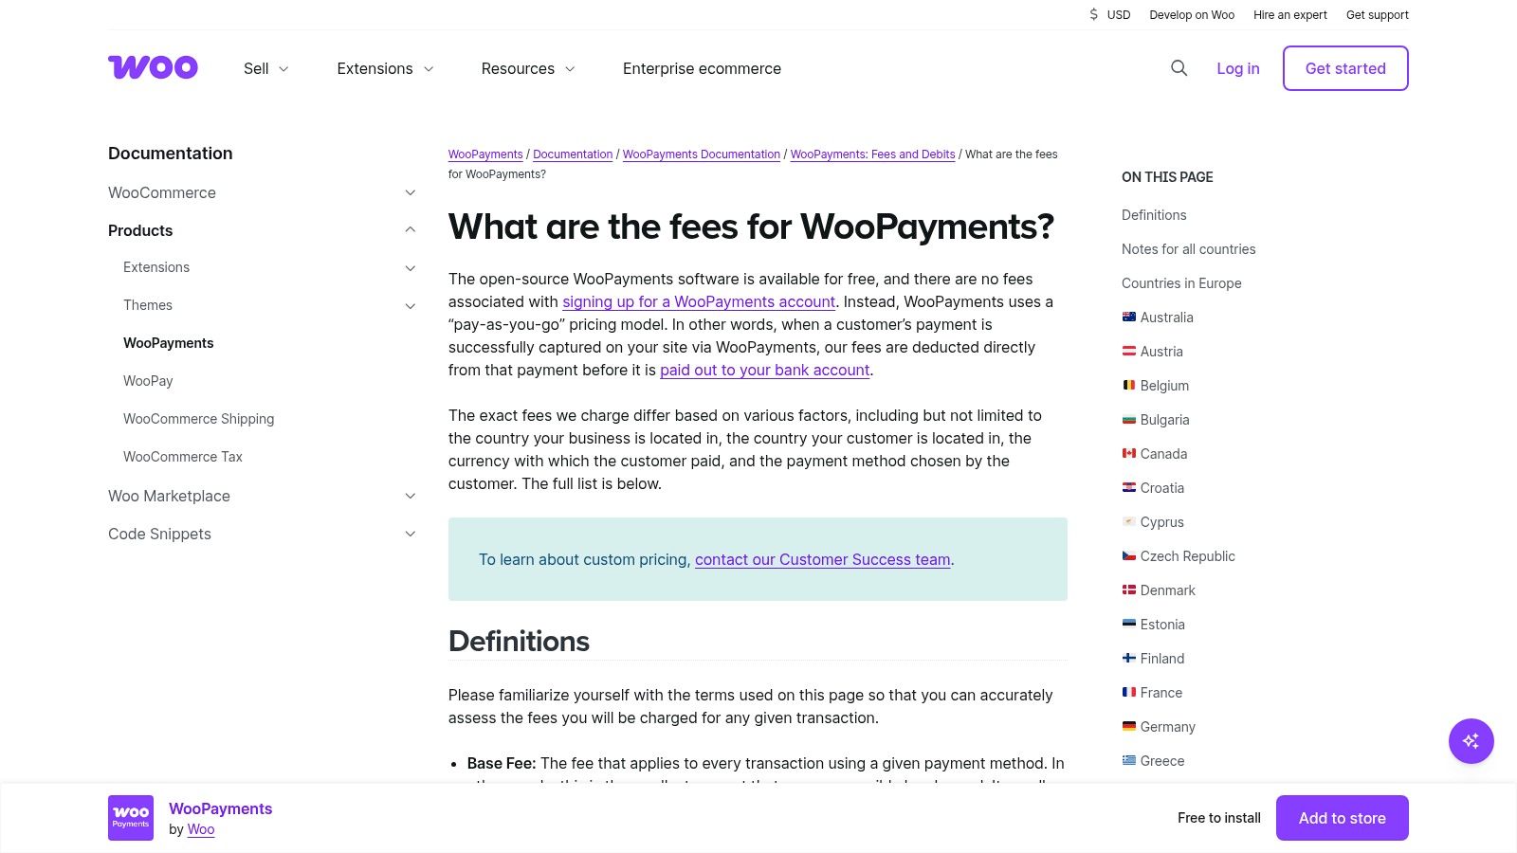Jump to Notes for all countries
Screen dimensions: 1517x853
click(1189, 249)
